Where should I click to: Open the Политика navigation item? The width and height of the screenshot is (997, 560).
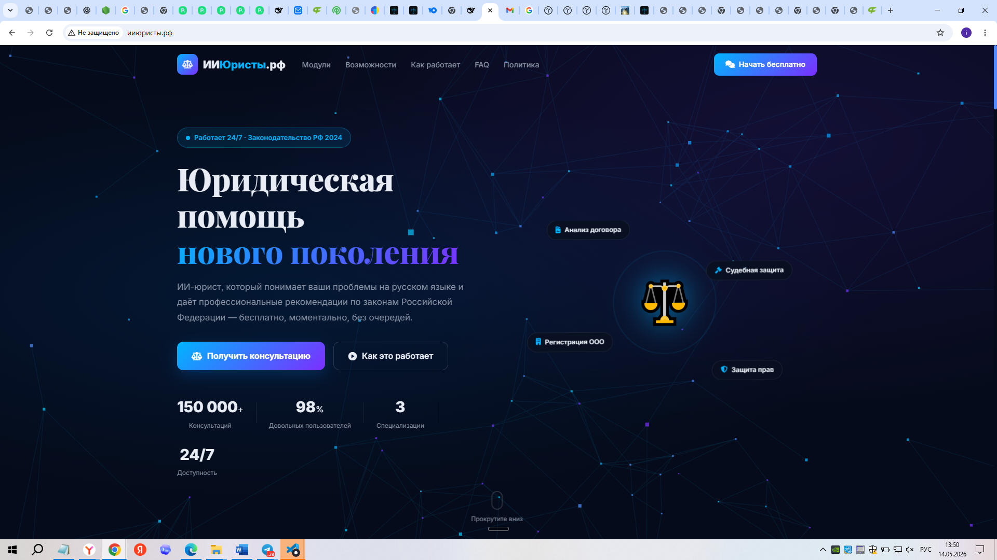[x=521, y=65]
